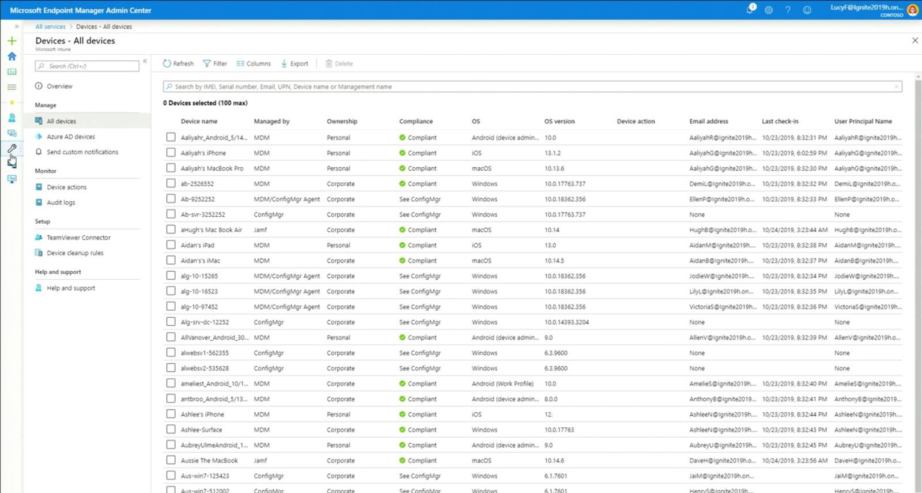The width and height of the screenshot is (922, 493).
Task: Click the TeamViewer Connector icon
Action: [39, 237]
